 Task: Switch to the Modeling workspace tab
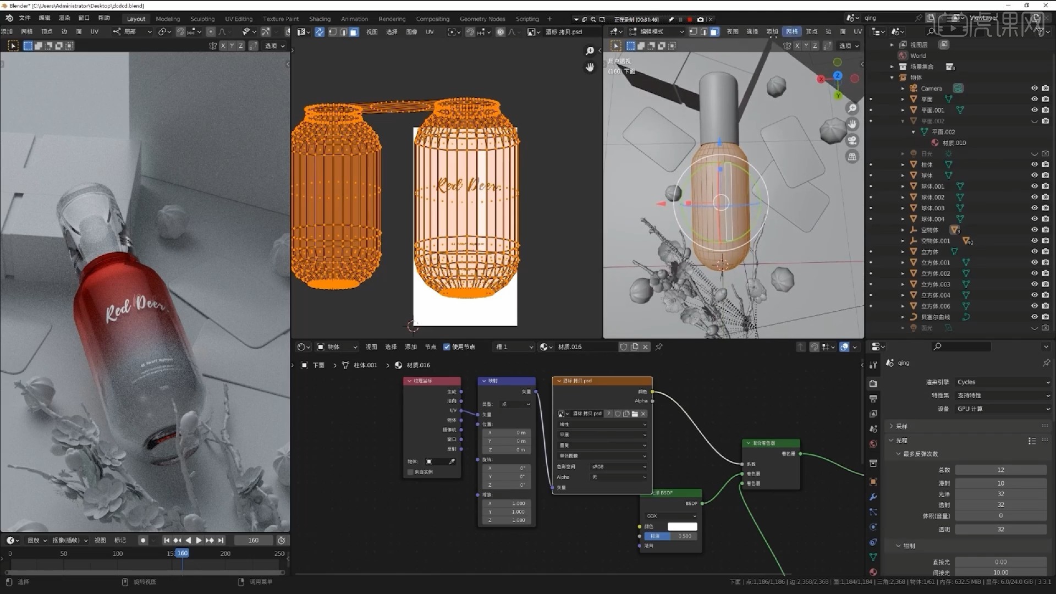(x=168, y=19)
